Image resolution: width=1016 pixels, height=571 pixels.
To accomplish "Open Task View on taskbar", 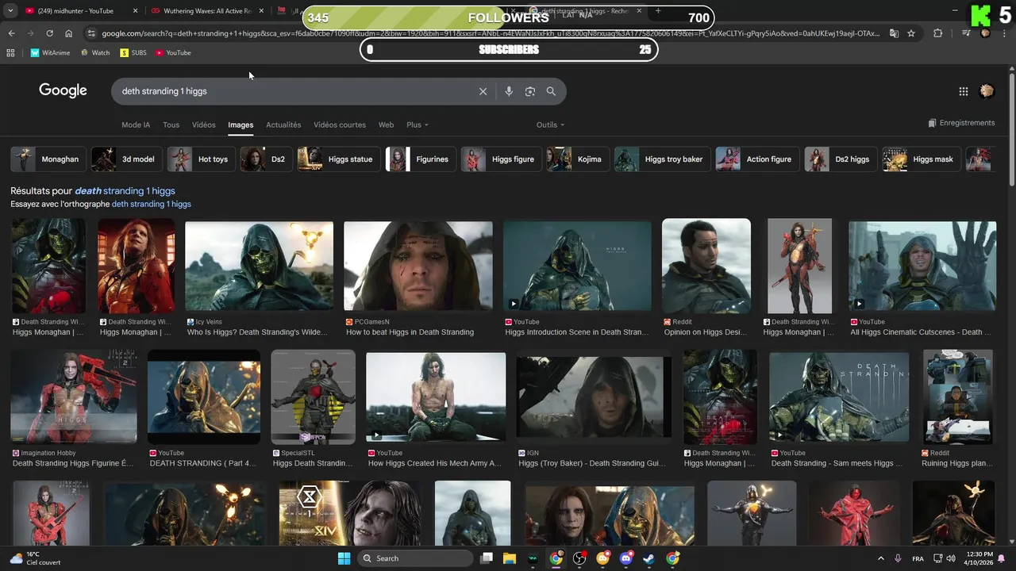I will [x=487, y=558].
